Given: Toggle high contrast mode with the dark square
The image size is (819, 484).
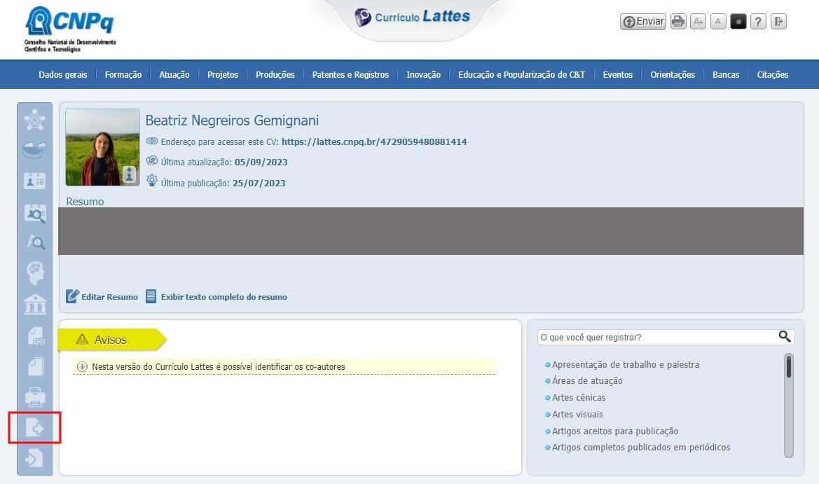Looking at the screenshot, I should point(738,21).
